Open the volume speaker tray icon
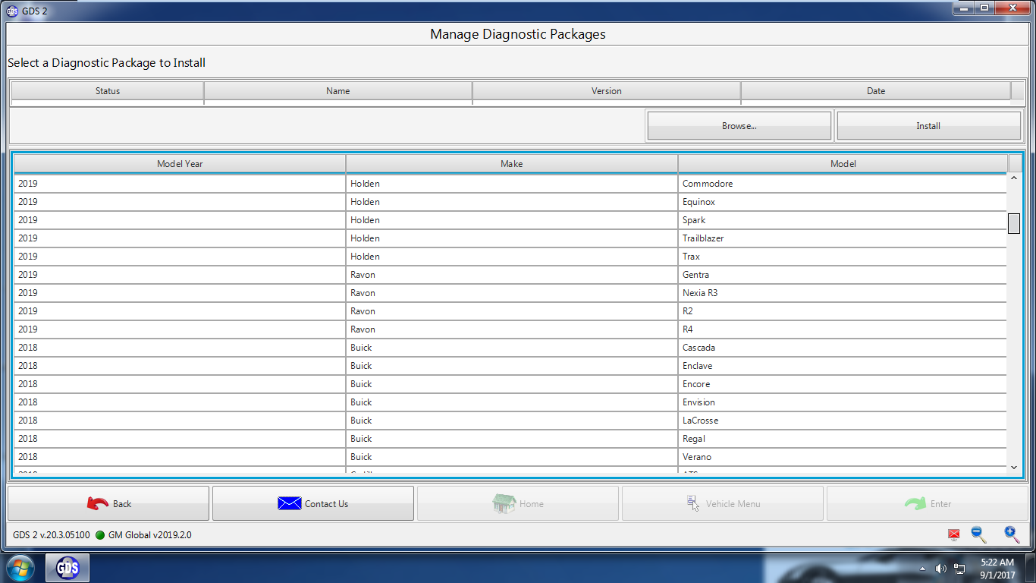Image resolution: width=1036 pixels, height=583 pixels. click(x=941, y=569)
